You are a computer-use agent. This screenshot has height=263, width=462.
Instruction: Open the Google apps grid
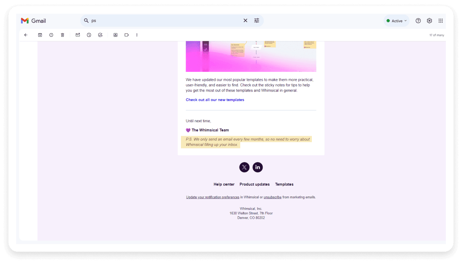click(x=440, y=21)
